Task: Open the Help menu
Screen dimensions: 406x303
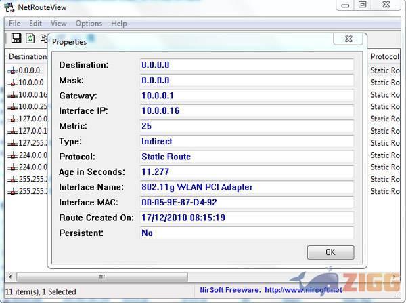Action: [x=119, y=24]
